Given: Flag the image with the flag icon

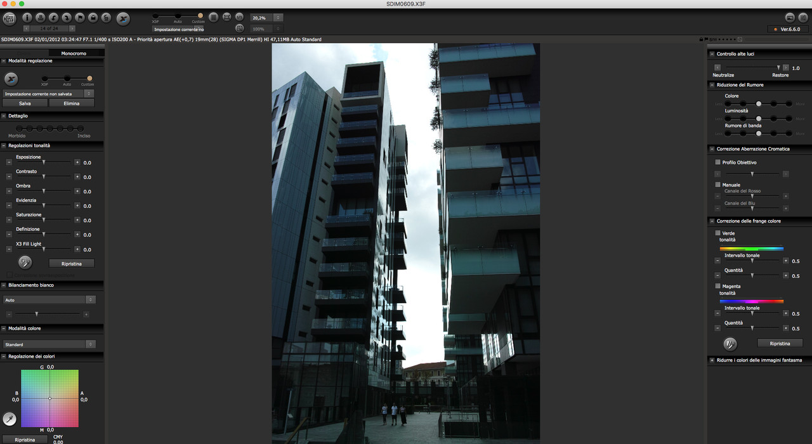Looking at the screenshot, I should click(x=81, y=18).
